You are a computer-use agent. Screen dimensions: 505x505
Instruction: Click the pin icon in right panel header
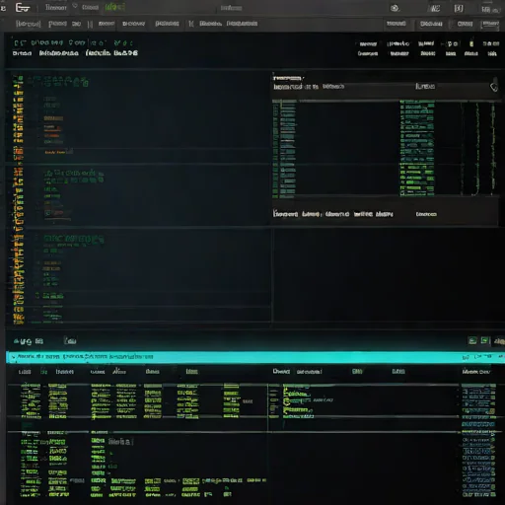coord(494,87)
